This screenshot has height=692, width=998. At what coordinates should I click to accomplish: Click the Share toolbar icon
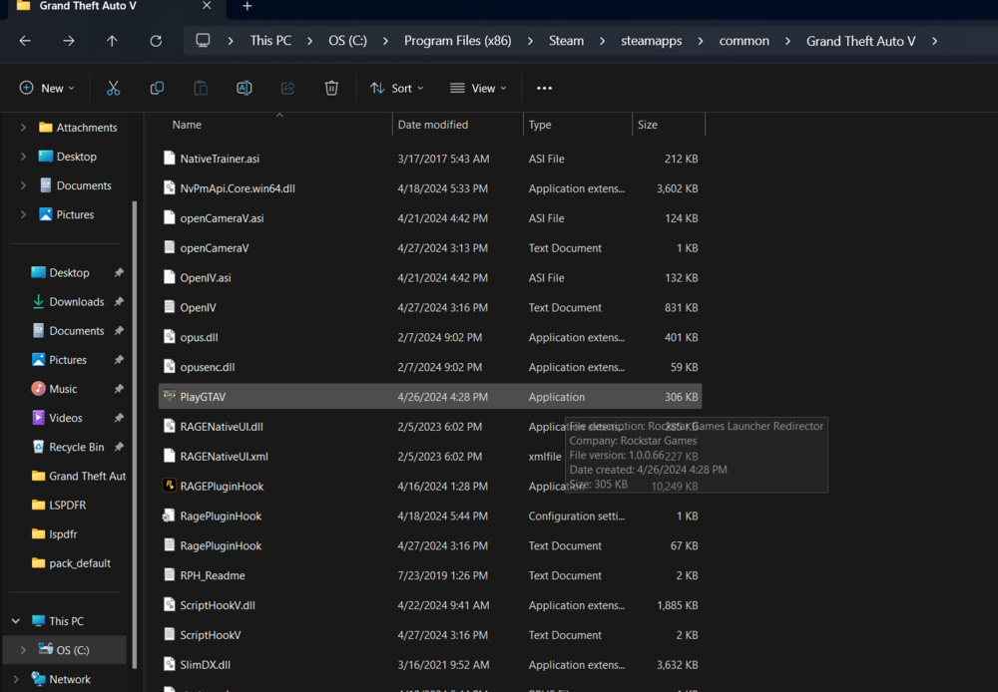pos(287,88)
